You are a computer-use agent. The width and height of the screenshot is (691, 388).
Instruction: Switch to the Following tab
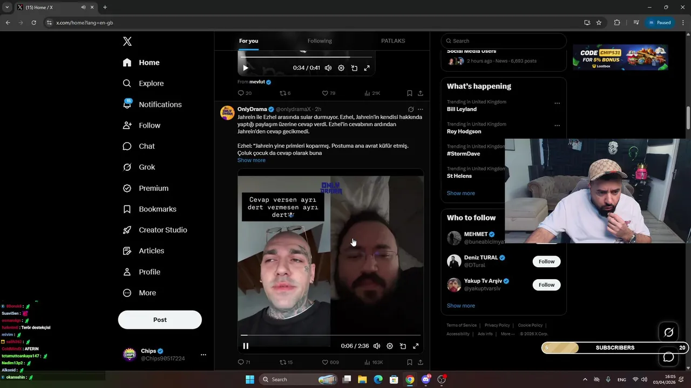pyautogui.click(x=320, y=41)
